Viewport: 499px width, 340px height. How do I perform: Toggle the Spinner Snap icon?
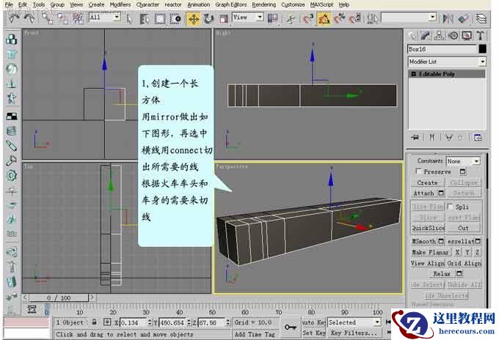click(x=355, y=19)
